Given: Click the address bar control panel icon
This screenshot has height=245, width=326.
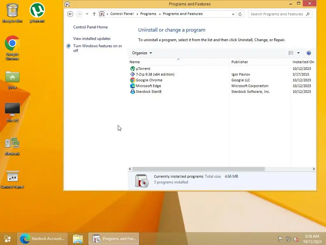Looking at the screenshot, I should (102, 14).
